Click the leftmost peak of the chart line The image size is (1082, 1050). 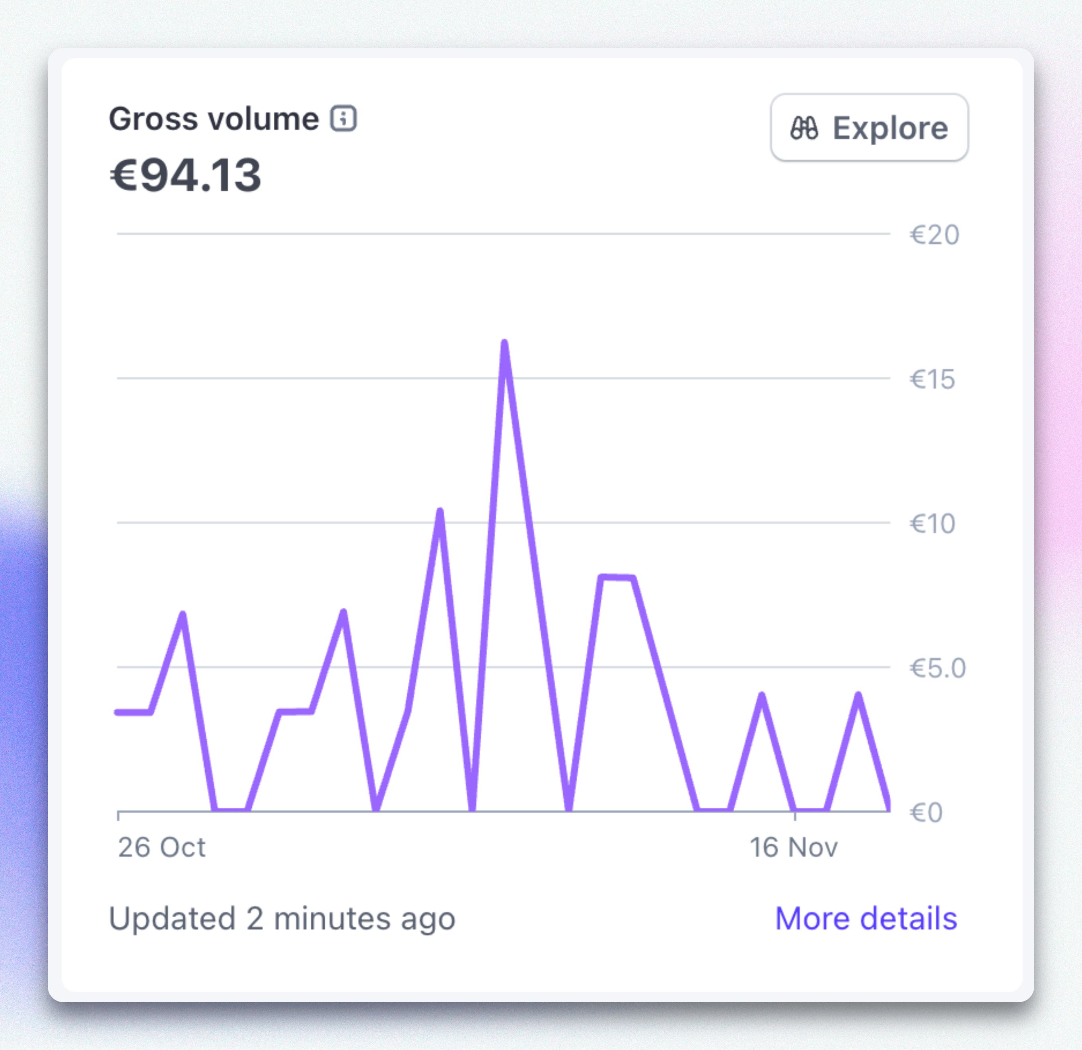(183, 615)
